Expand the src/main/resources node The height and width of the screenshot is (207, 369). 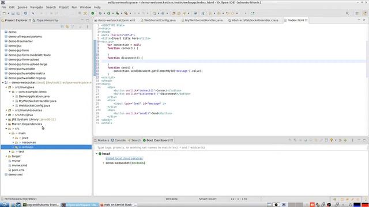point(6,110)
